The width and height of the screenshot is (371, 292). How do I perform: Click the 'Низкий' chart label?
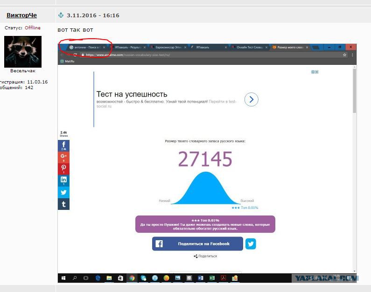[164, 201]
